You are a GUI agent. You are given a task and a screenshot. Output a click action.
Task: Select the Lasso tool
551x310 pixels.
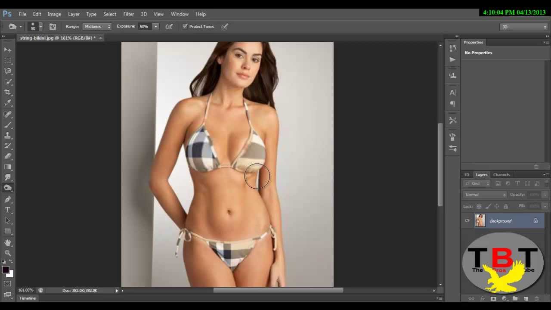coord(8,71)
